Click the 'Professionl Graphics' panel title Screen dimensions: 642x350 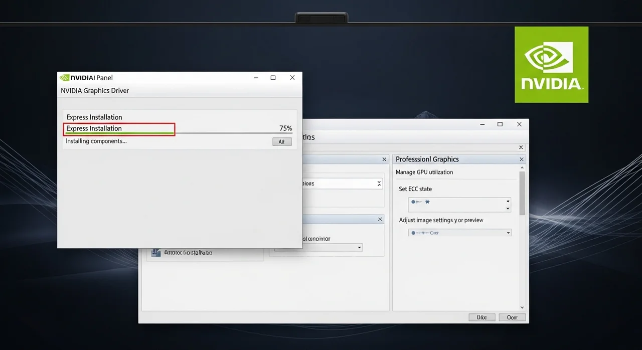[427, 159]
